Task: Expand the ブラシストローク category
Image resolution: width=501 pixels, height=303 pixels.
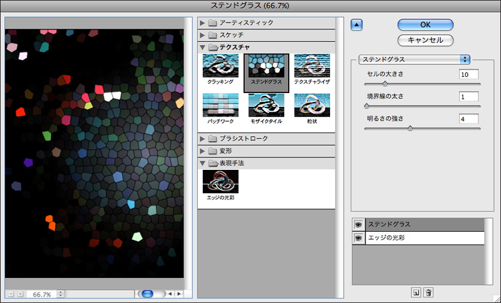Action: pyautogui.click(x=203, y=138)
